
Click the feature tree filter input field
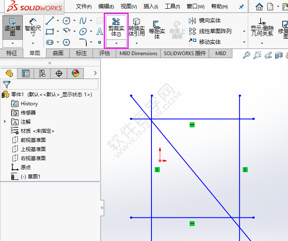(50, 84)
